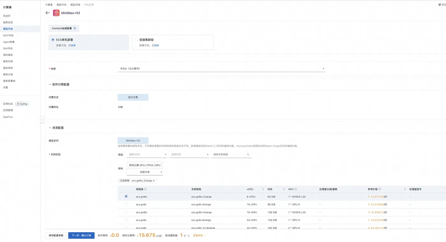Click the 8 vCPU cell

pos(251,197)
